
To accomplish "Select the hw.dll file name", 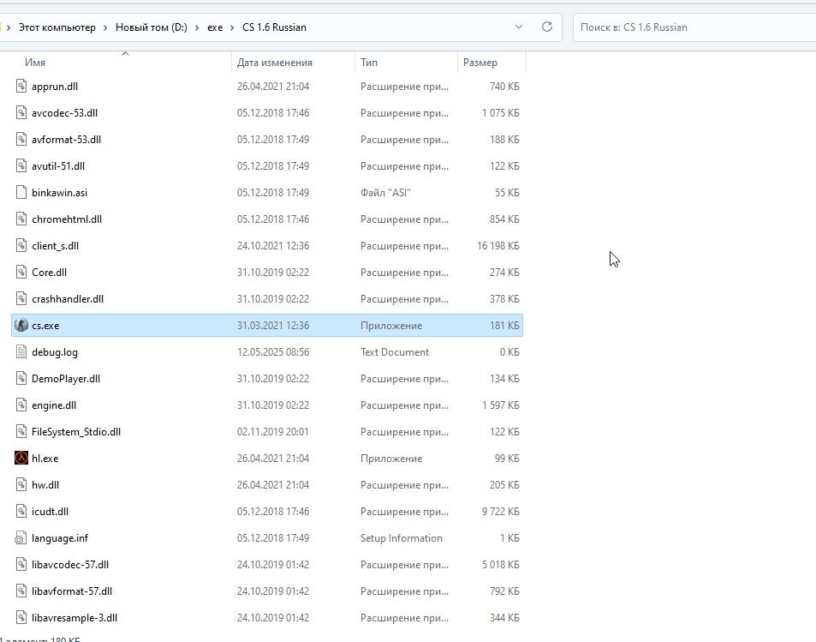I will click(45, 485).
